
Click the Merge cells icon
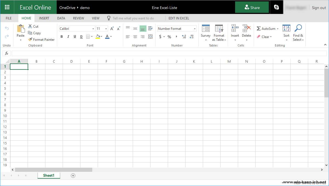coord(150,37)
